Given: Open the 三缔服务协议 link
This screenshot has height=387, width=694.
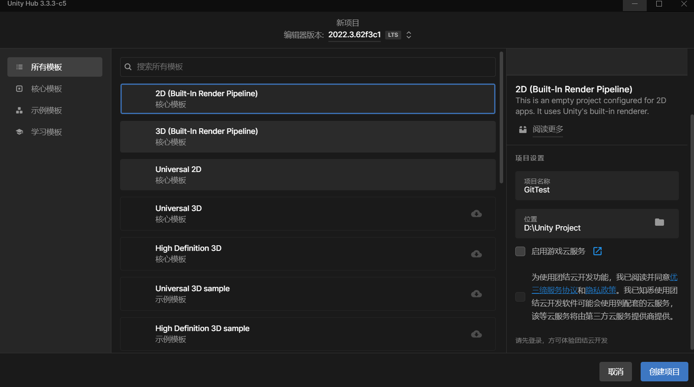Looking at the screenshot, I should 555,290.
